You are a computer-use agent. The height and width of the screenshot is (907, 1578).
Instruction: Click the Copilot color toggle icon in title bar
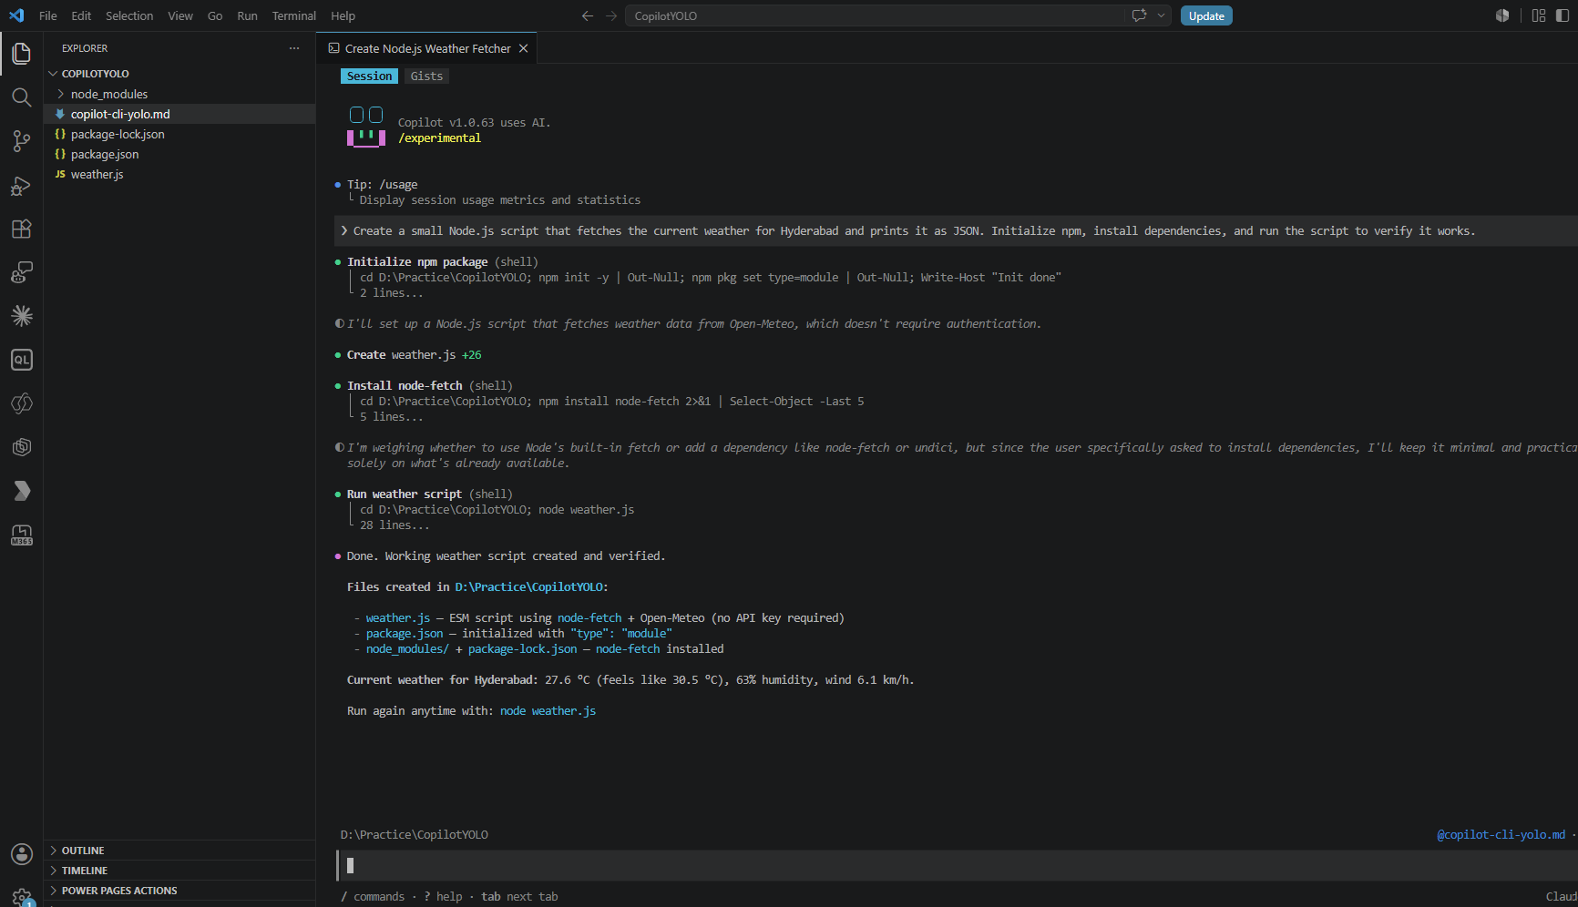[1502, 15]
